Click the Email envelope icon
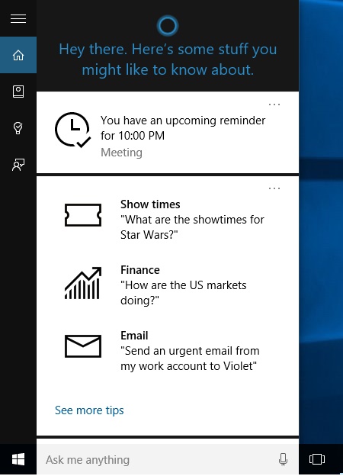343x476 pixels. coord(83,346)
